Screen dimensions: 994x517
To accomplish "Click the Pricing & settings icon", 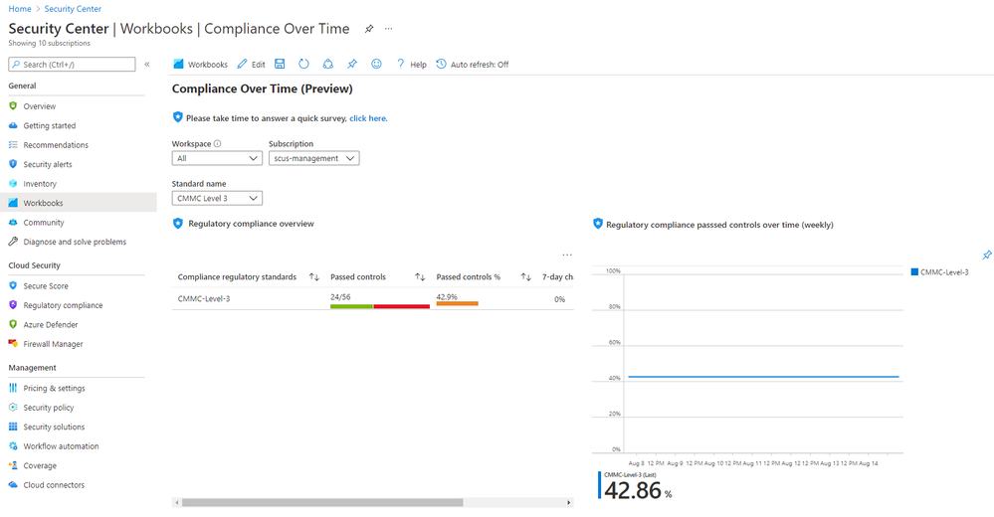I will click(x=13, y=388).
